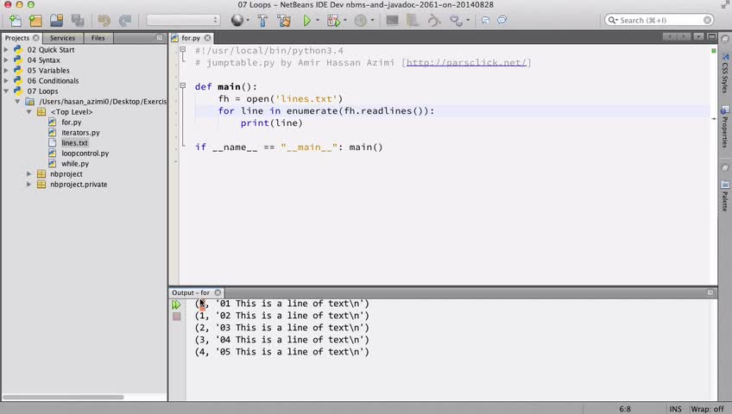Select iterators.py in the project tree
The image size is (732, 414).
click(81, 133)
